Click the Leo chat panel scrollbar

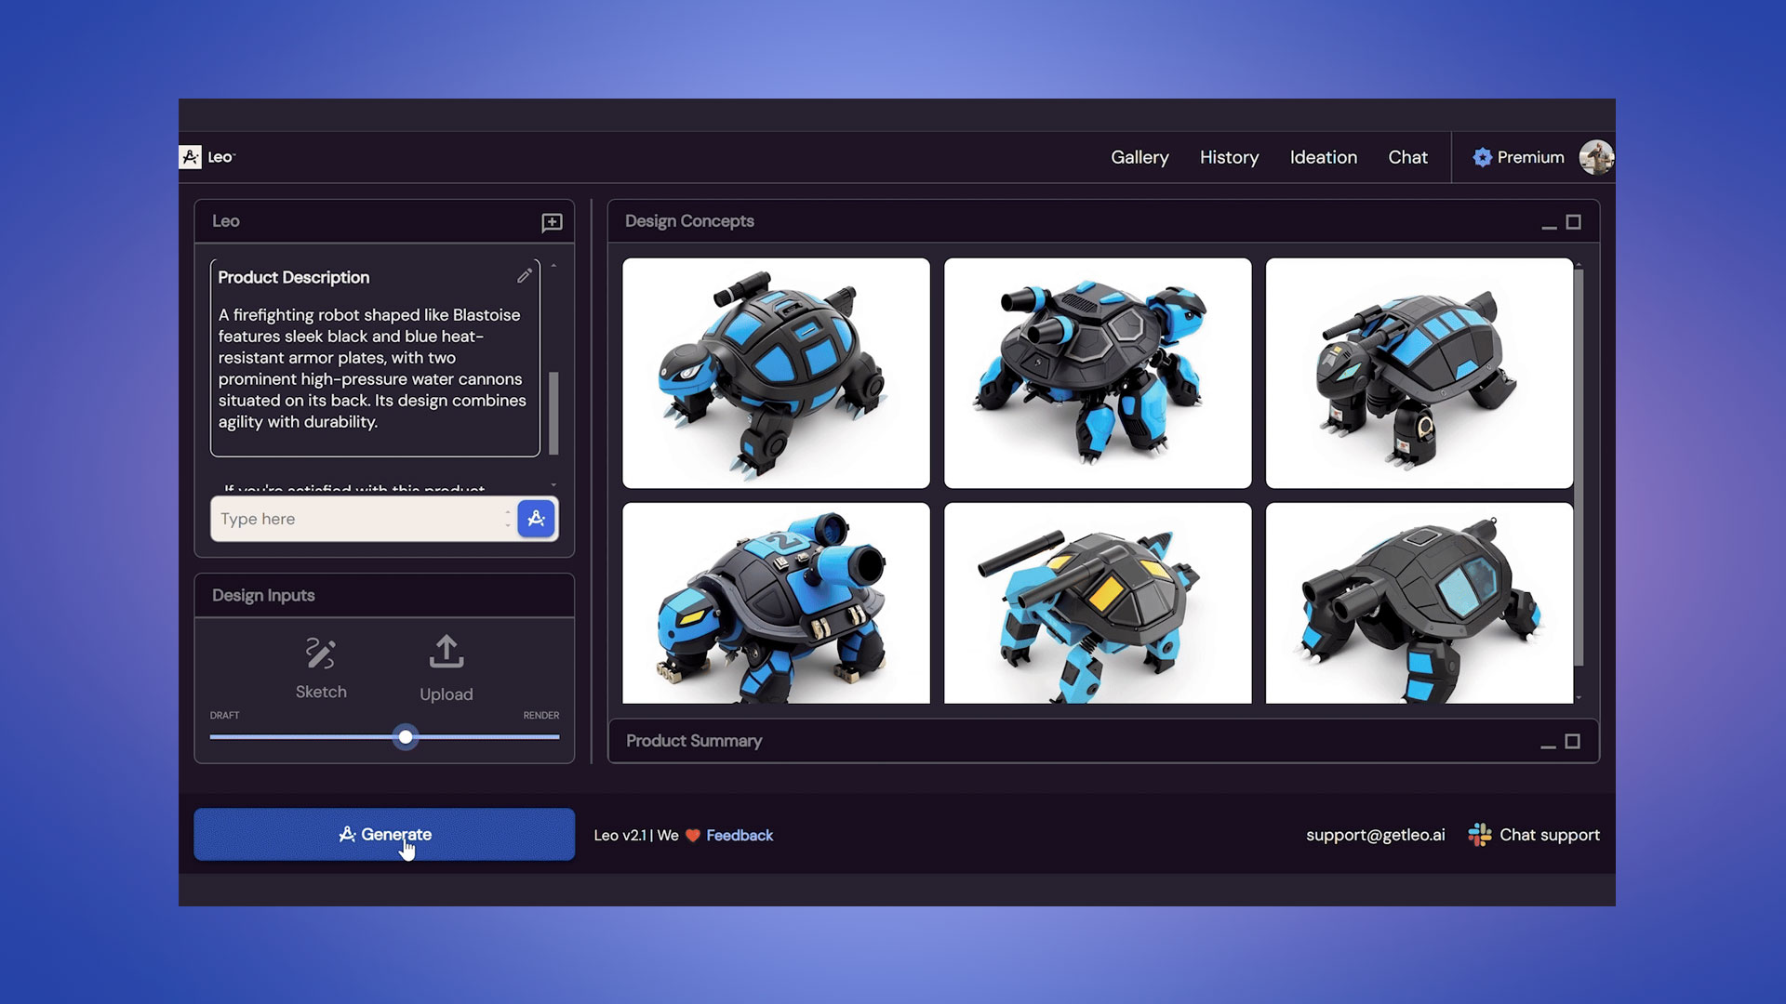click(x=553, y=413)
